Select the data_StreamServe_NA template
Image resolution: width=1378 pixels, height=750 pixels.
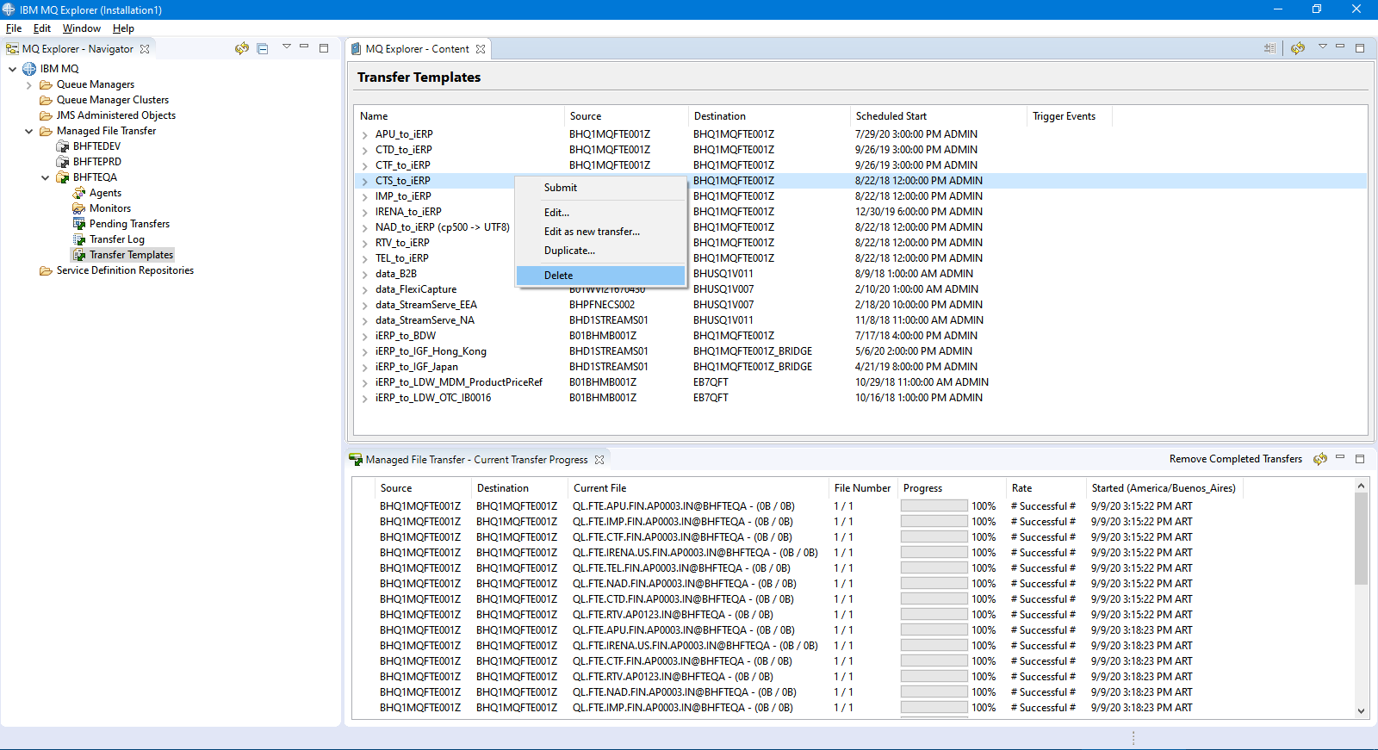(x=425, y=320)
